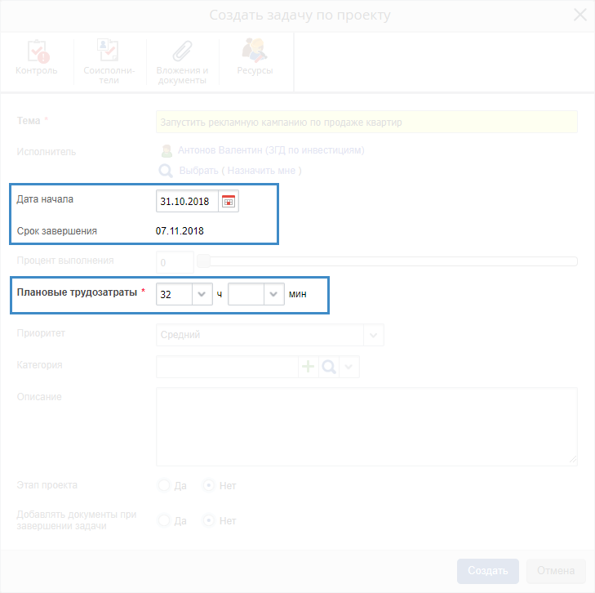Select Да for Этап проекта

click(164, 485)
